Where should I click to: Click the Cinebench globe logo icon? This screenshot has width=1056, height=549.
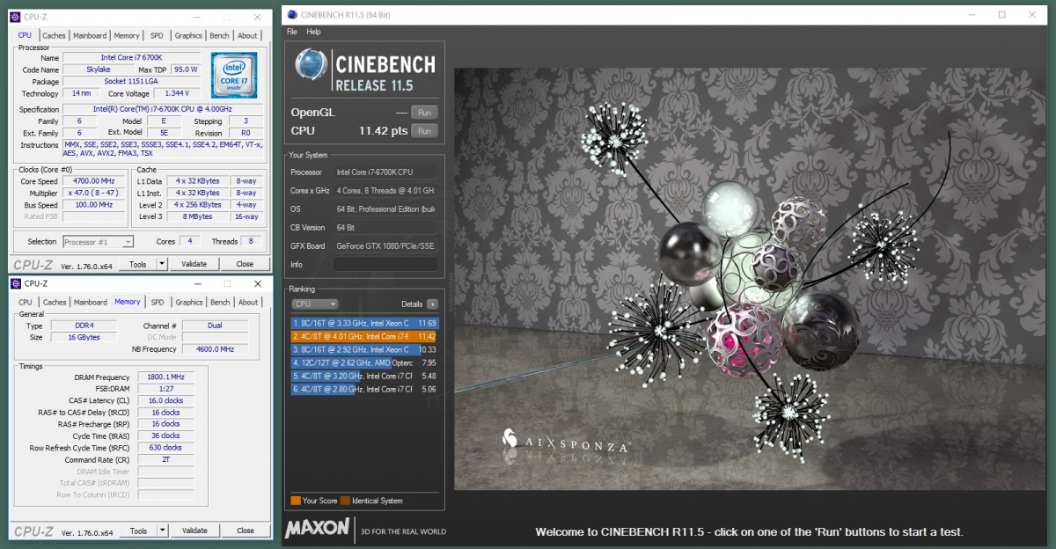click(x=312, y=65)
